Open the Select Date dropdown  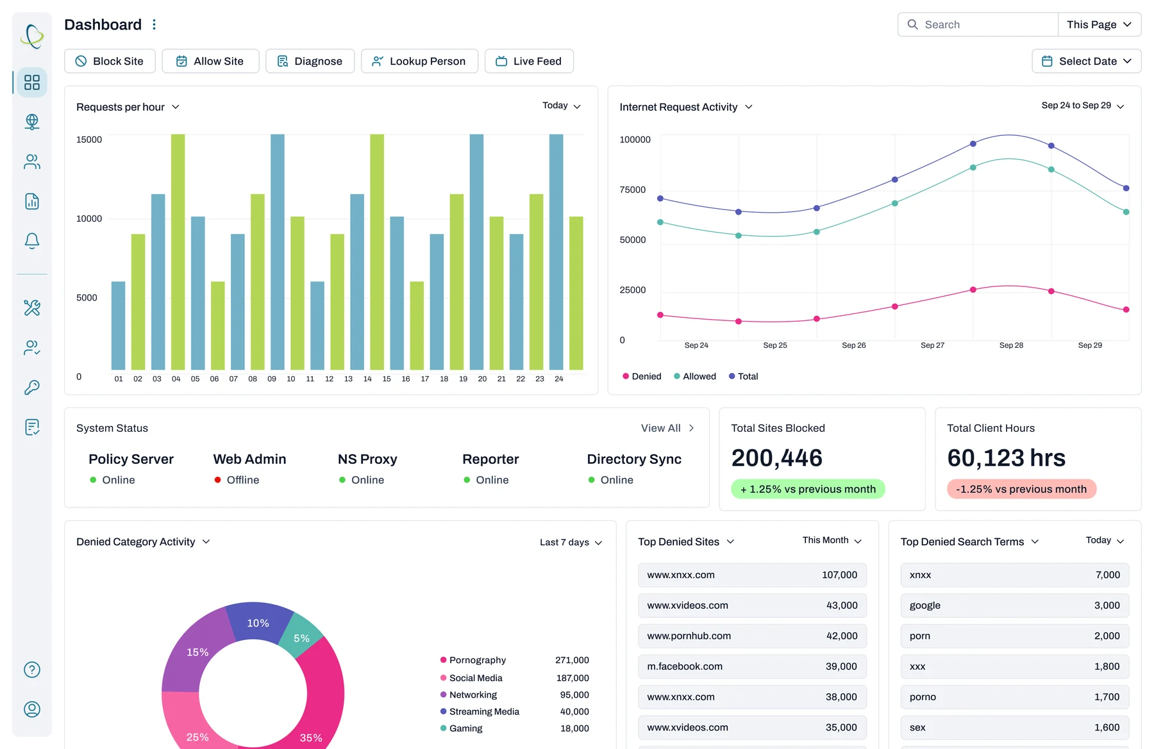[x=1087, y=61]
